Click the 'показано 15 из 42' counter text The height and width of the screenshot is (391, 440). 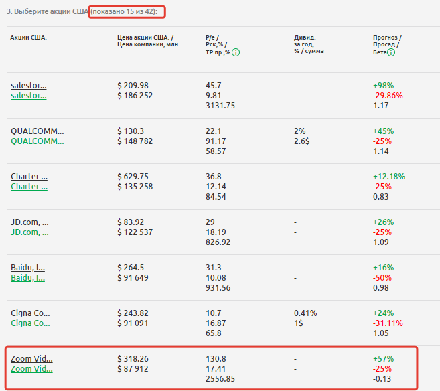tap(128, 12)
